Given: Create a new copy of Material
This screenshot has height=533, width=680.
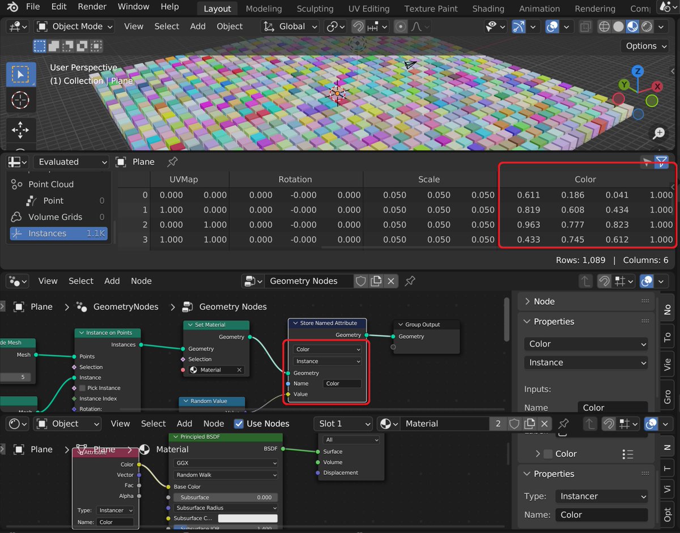Looking at the screenshot, I should click(529, 424).
